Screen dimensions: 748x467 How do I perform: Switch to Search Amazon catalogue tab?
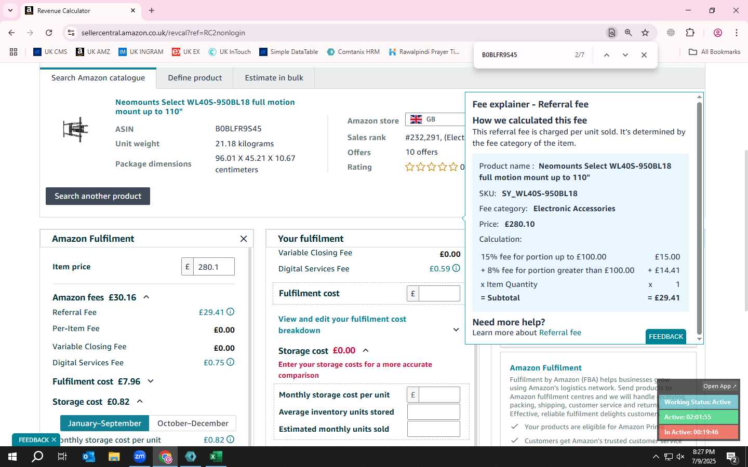pyautogui.click(x=98, y=78)
